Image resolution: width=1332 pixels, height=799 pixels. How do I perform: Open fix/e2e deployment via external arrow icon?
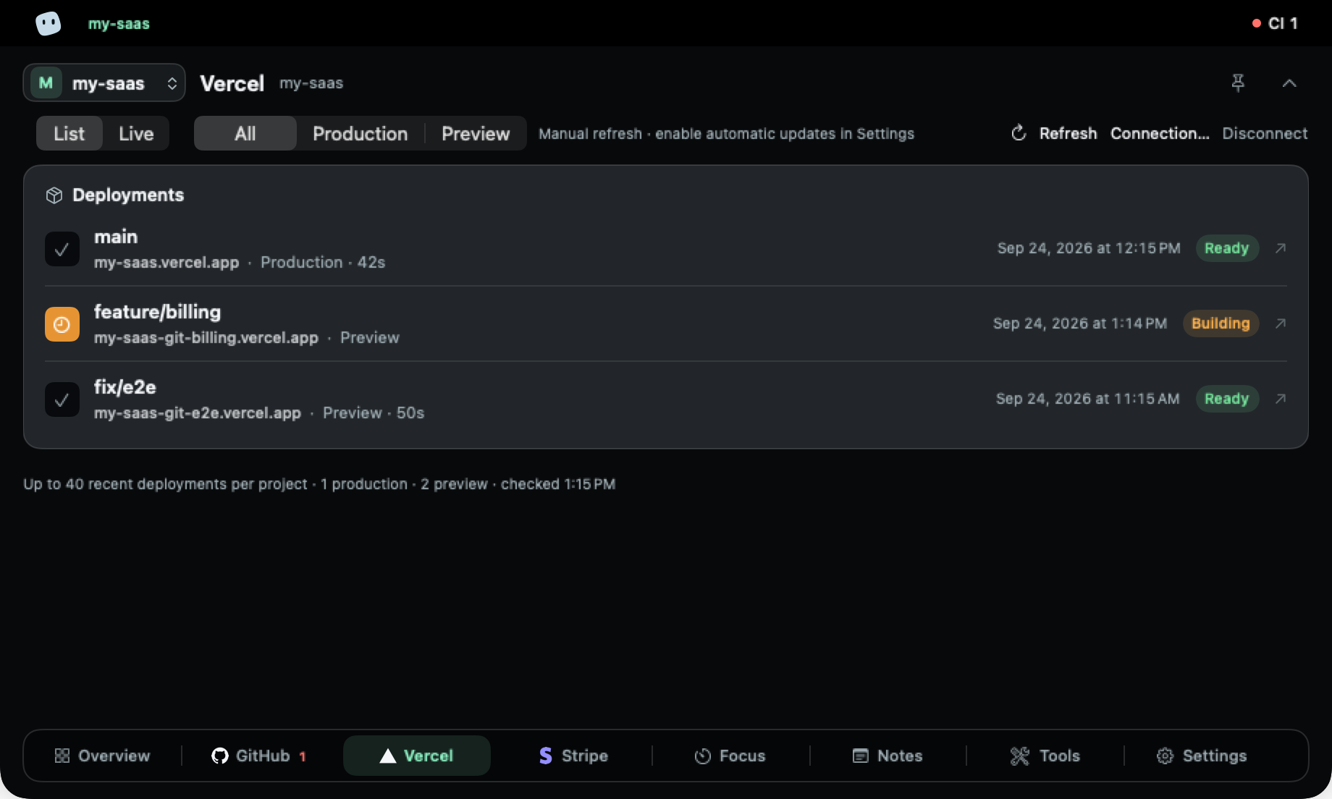coord(1281,399)
